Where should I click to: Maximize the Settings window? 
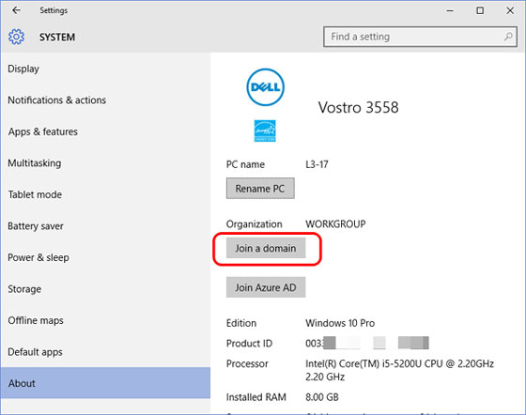coord(480,10)
